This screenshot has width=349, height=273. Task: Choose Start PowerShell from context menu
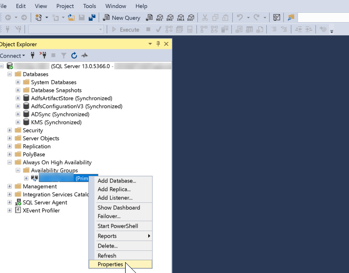120,226
